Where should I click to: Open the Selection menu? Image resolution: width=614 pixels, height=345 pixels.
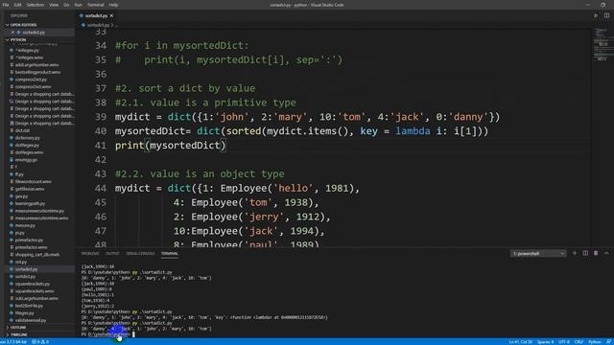coord(35,5)
